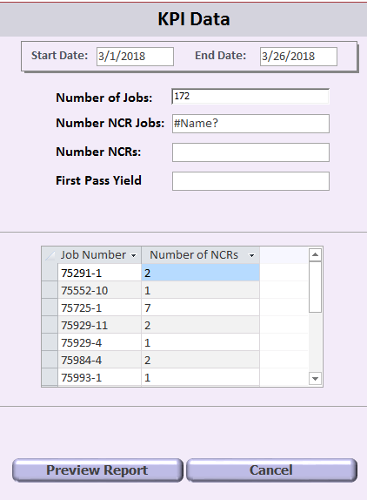Click the scrollbar down arrow in the subform
The image size is (367, 500).
315,379
